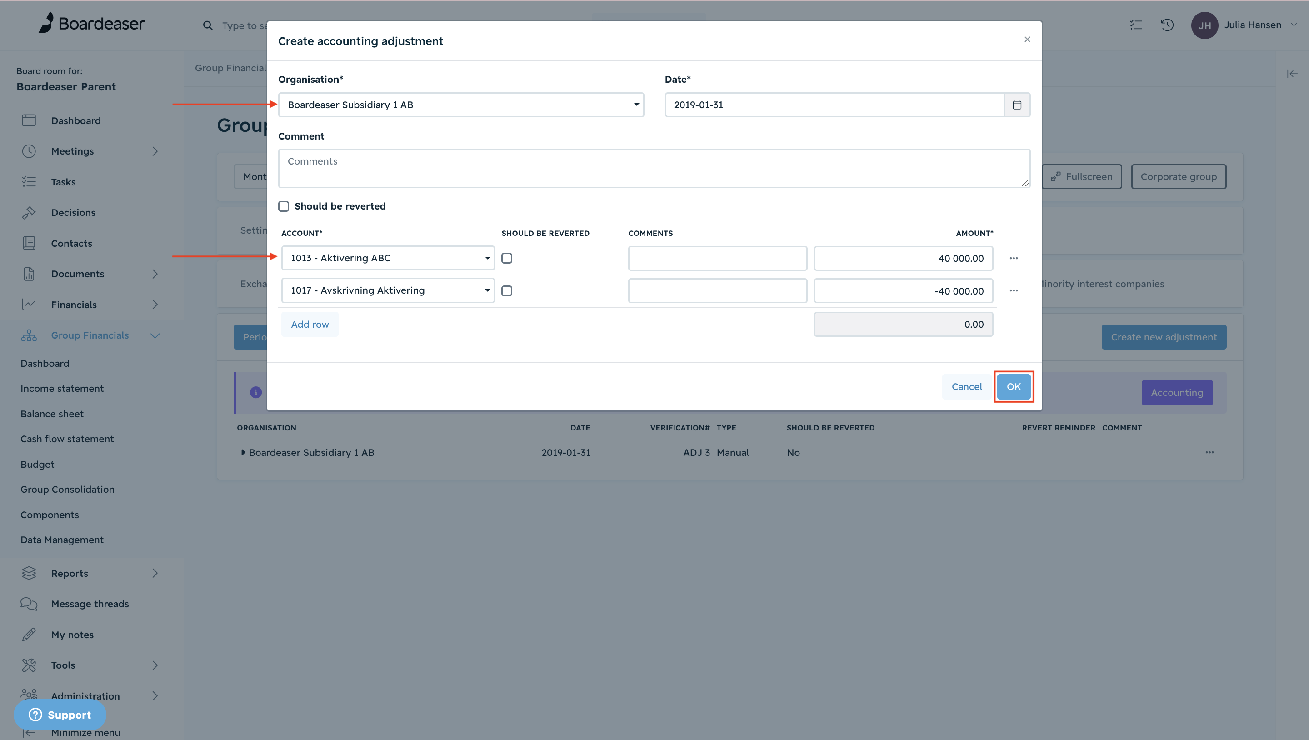Screen dimensions: 1309x740
Task: Click the search magnifier icon
Action: point(207,25)
